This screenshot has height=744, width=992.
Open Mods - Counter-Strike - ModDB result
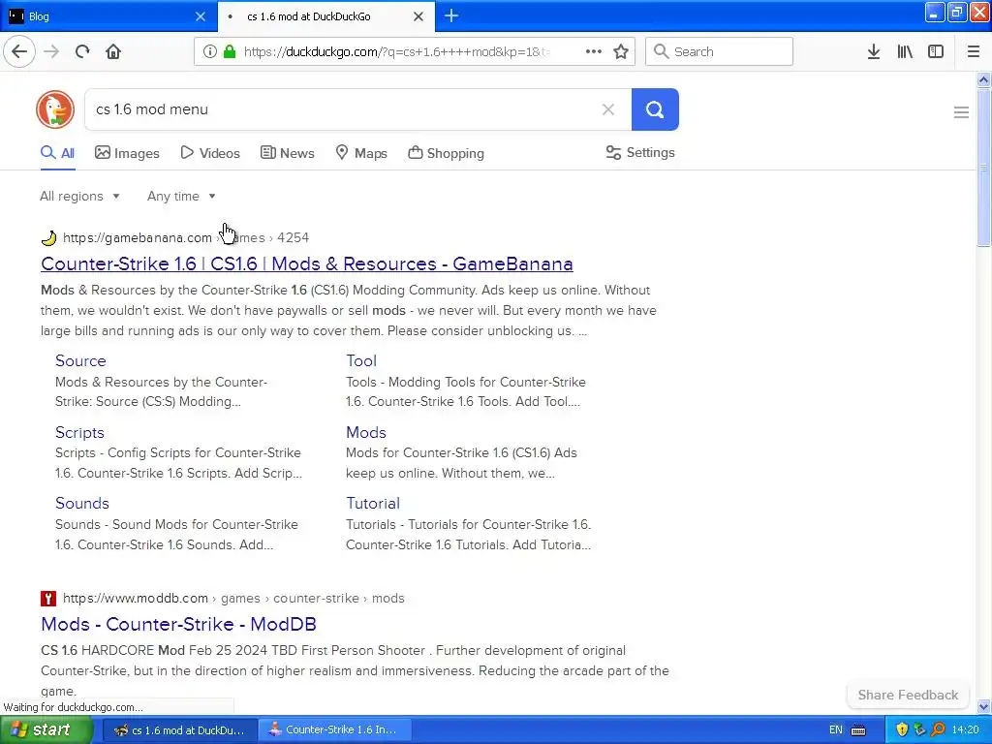pyautogui.click(x=178, y=624)
